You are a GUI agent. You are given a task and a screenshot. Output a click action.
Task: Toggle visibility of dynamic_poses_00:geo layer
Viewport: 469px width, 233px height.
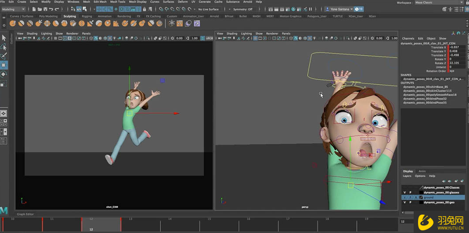click(404, 202)
